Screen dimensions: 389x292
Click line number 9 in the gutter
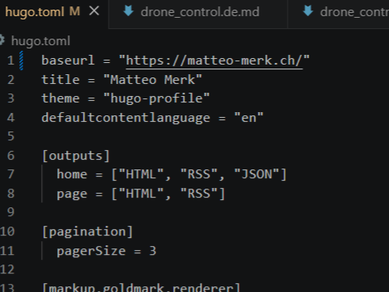(x=10, y=212)
